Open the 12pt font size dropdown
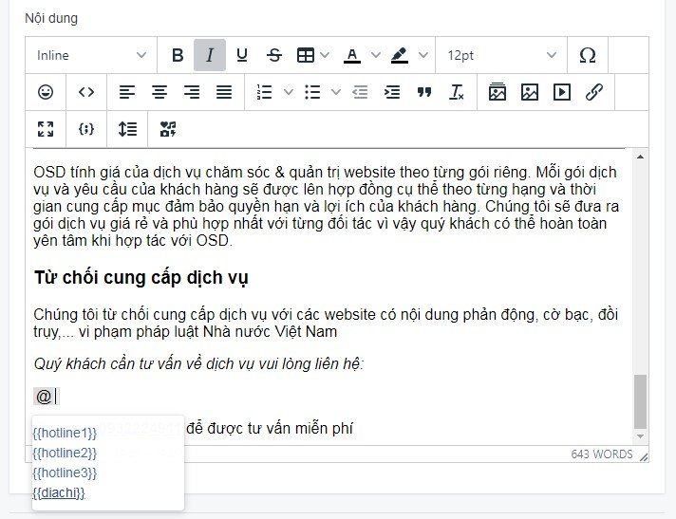Screen dimensions: 676x519 click(501, 55)
